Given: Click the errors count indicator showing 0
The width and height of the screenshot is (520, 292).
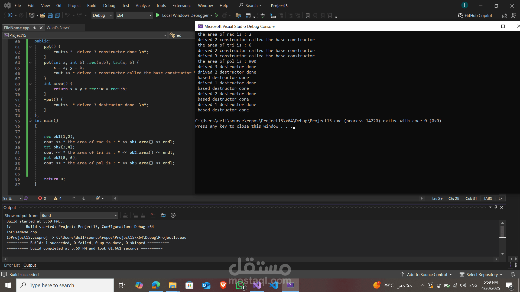Looking at the screenshot, I should click(x=42, y=198).
